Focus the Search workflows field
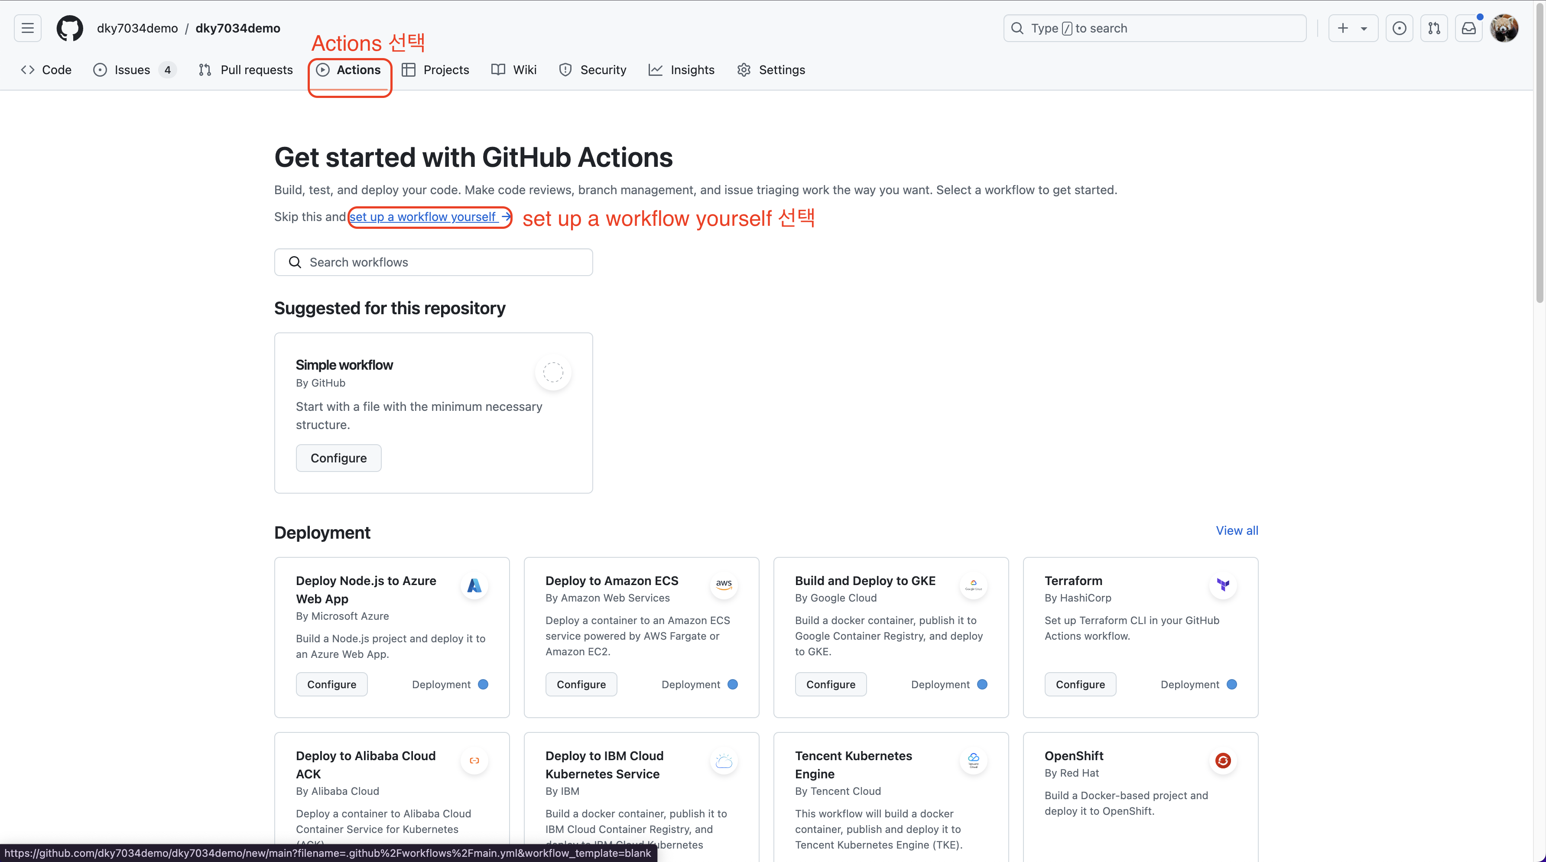Viewport: 1546px width, 862px height. [x=433, y=262]
